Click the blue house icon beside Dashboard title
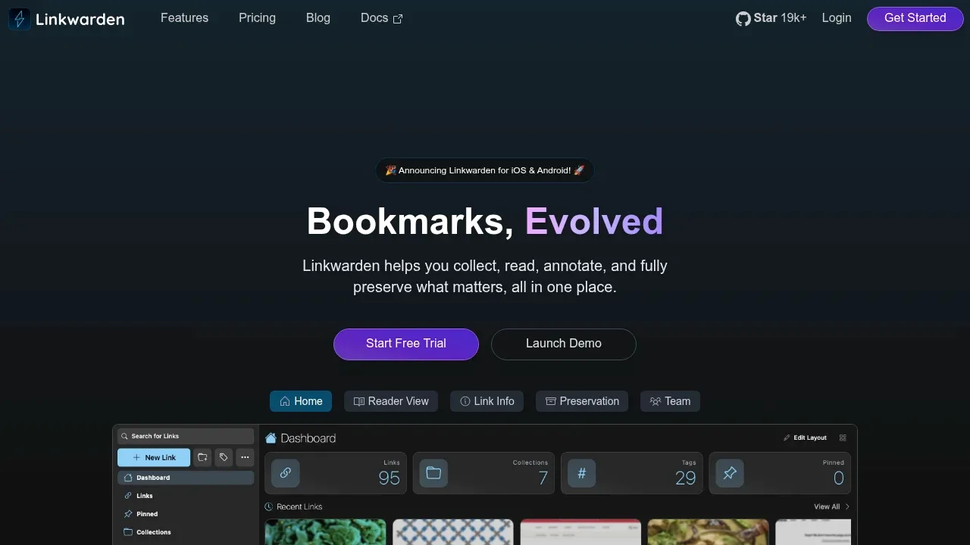 (x=271, y=438)
